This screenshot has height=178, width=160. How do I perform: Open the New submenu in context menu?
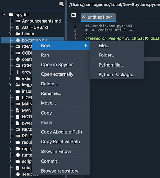(61, 45)
